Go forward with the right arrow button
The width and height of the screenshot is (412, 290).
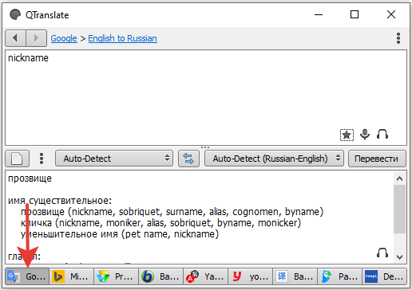pyautogui.click(x=36, y=38)
